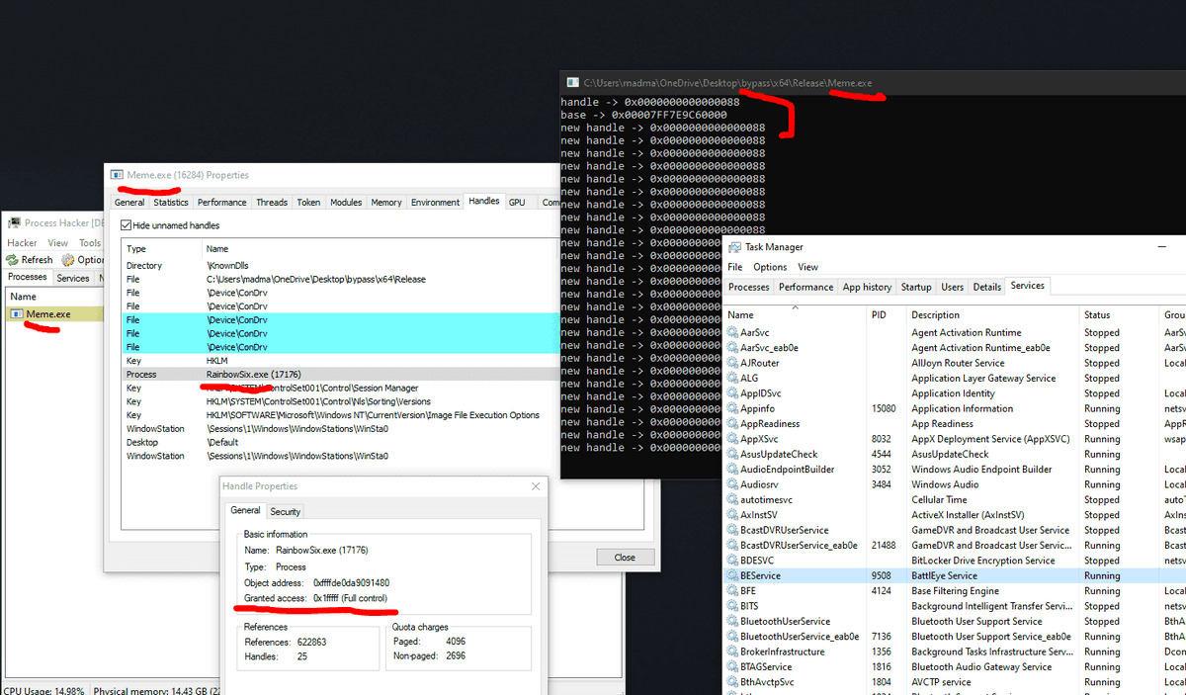Switch to Token tab in Meme.exe Properties

point(309,203)
